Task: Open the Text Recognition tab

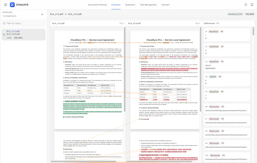Action: point(148,5)
